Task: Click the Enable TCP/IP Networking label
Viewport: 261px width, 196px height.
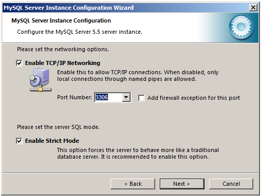Action: 63,63
